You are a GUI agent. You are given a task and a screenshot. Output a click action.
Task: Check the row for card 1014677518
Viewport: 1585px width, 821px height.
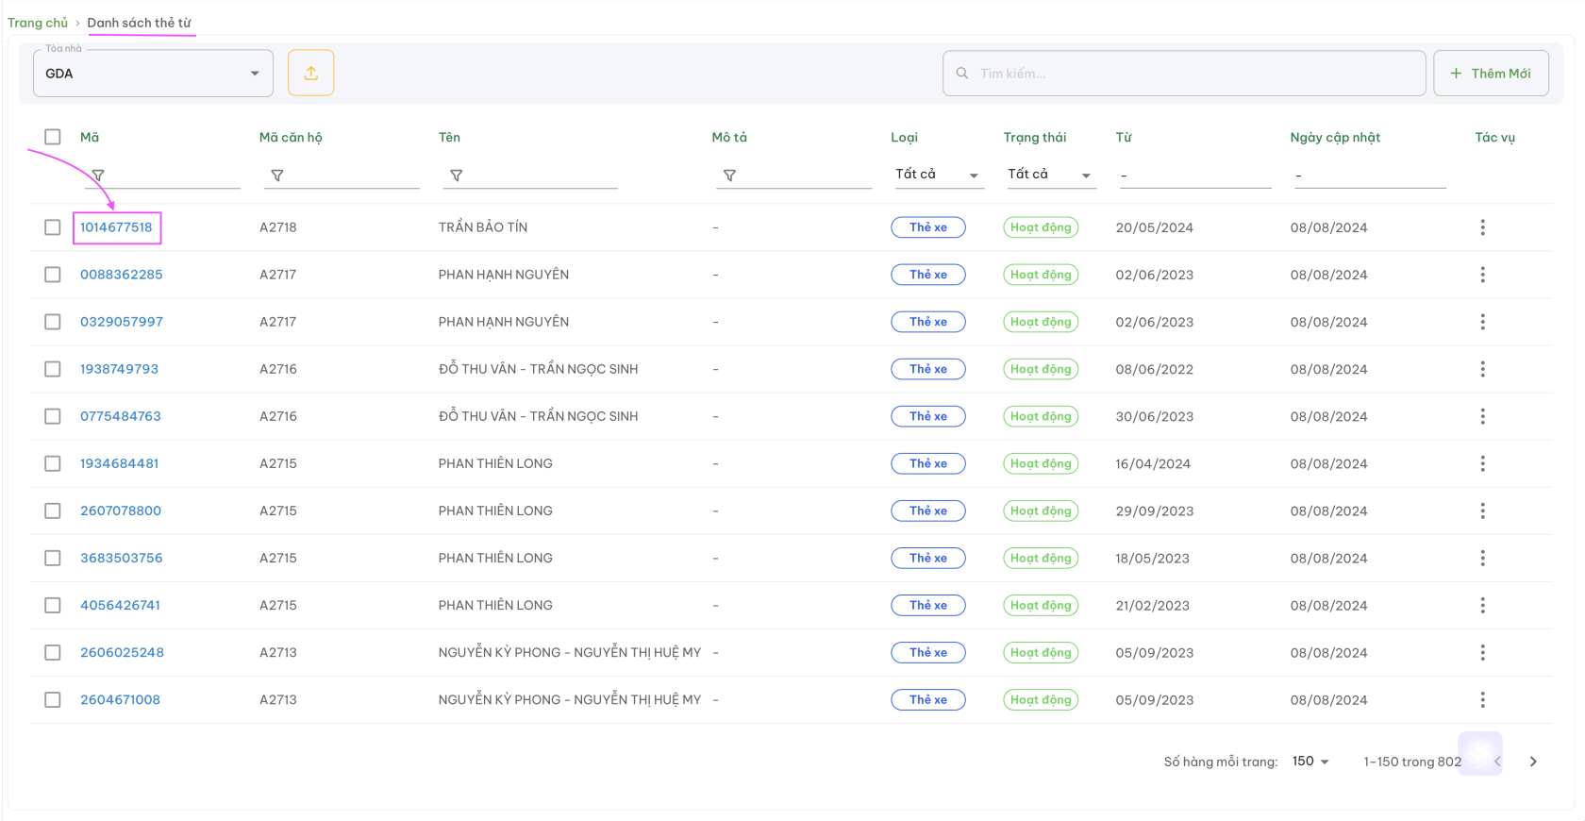[53, 227]
